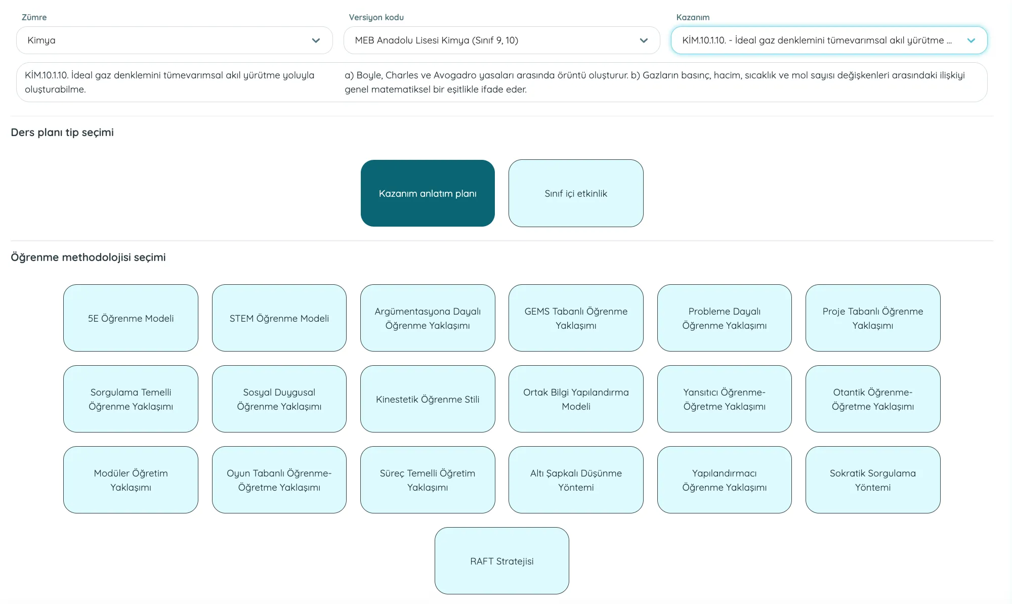Viewport: 1012px width, 604px height.
Task: Select GEMS Tabanlı Öğrenme Yaklaşımı
Action: tap(576, 318)
